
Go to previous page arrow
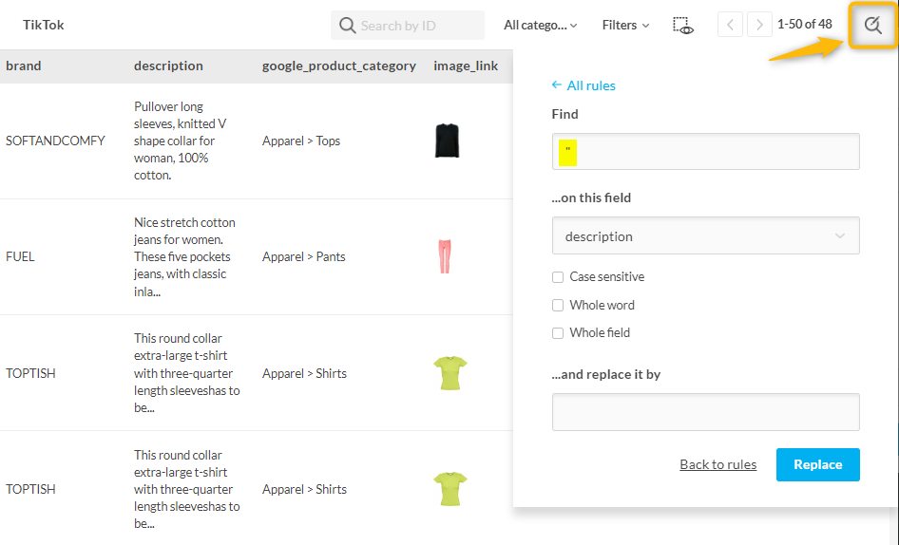[729, 26]
